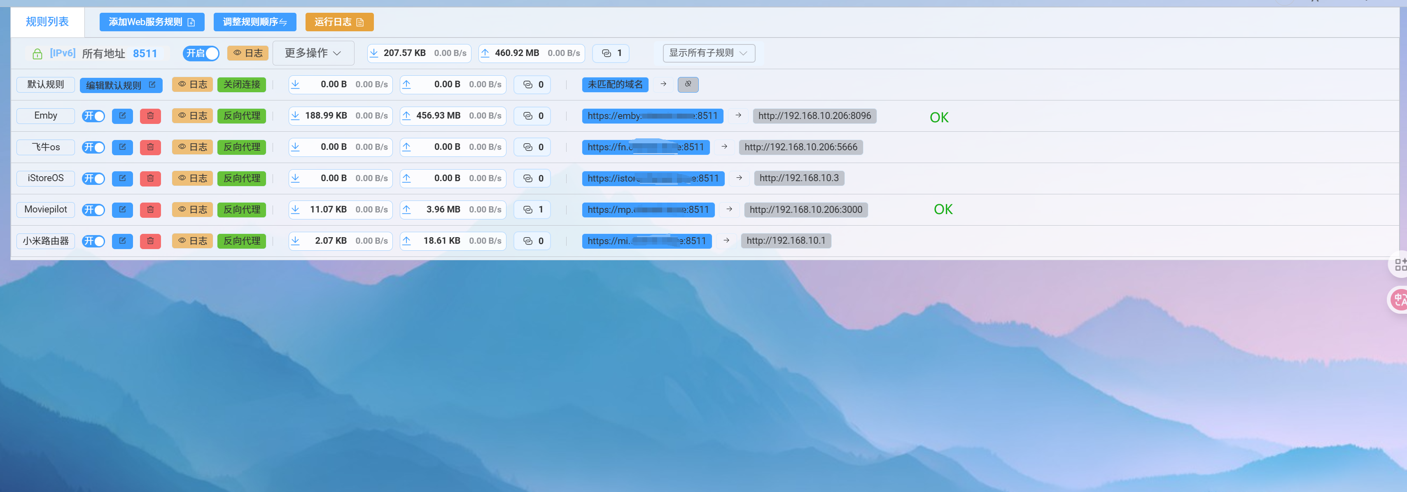The image size is (1407, 492).
Task: Delete the 飞牛os rule with trash icon
Action: [150, 147]
